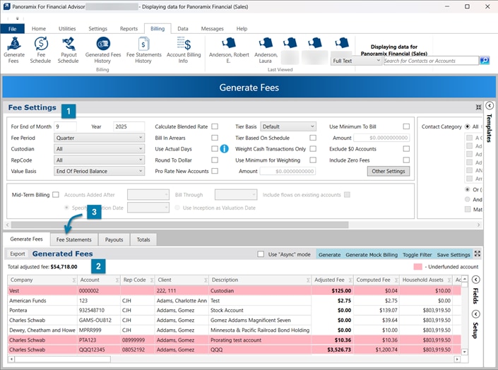This screenshot has height=370, width=498.
Task: Toggle the Use "Async" mode checkbox
Action: click(x=261, y=254)
